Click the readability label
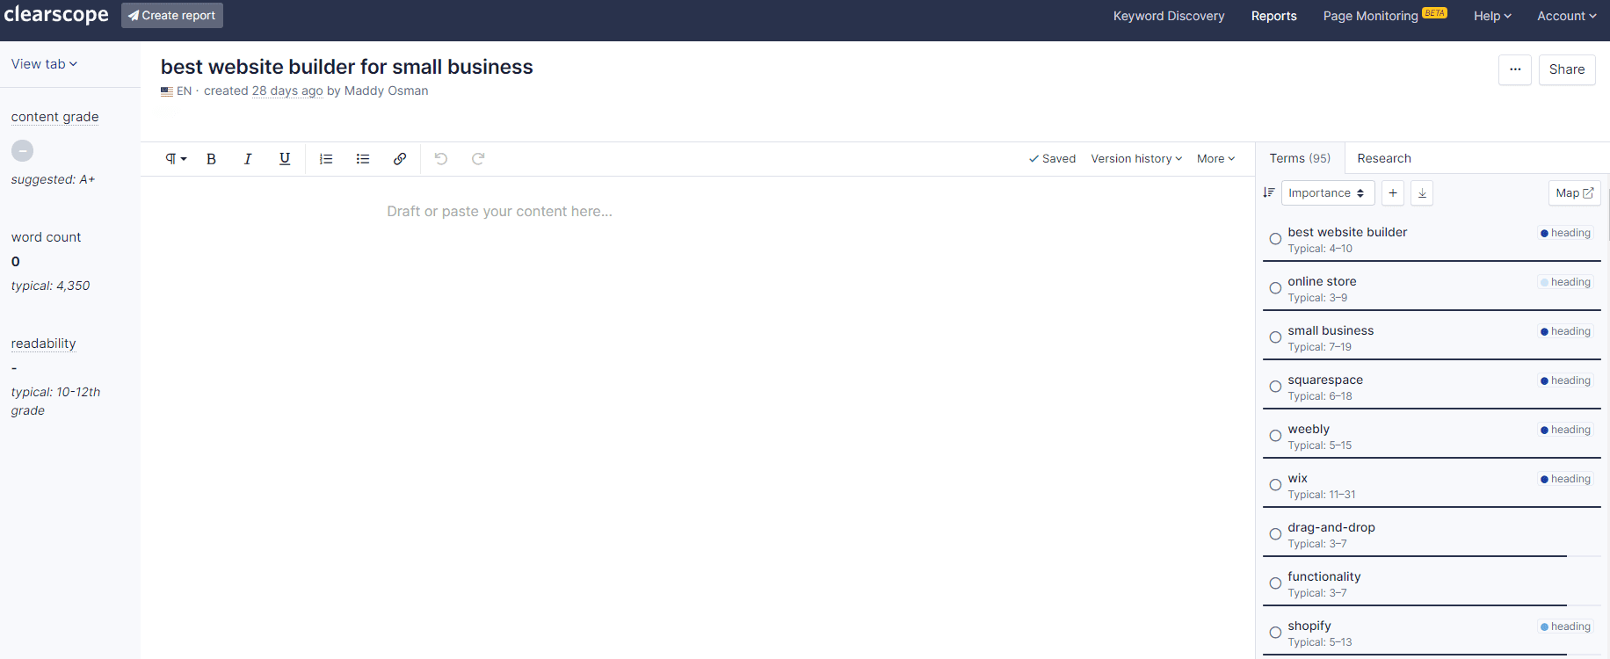The image size is (1610, 659). click(43, 344)
